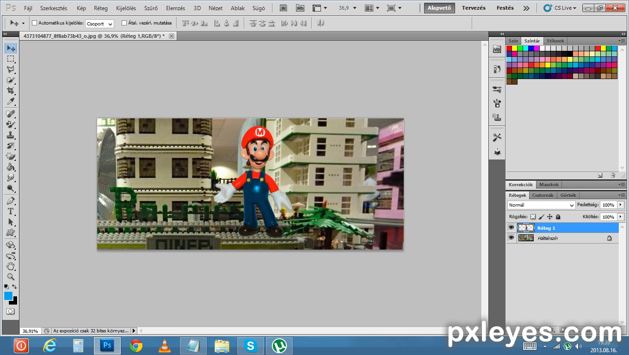Open the Kitöltés fill slider arrow
The width and height of the screenshot is (629, 355).
(621, 217)
